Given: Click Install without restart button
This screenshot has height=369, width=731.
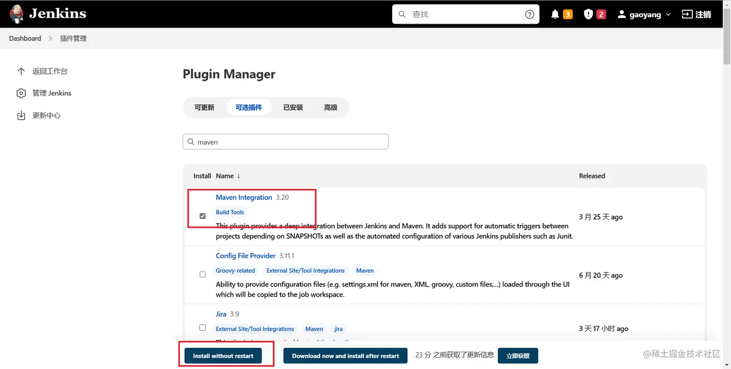Looking at the screenshot, I should (x=223, y=356).
